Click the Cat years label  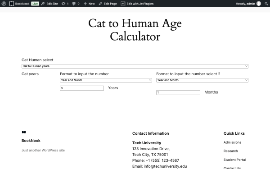coord(30,74)
